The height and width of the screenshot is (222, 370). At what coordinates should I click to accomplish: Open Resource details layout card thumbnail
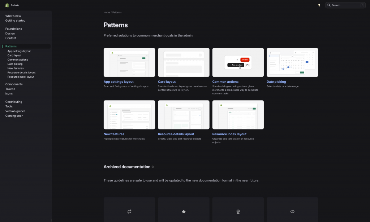[184, 115]
